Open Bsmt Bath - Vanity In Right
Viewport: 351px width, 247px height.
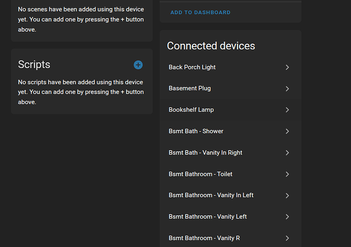coord(230,153)
